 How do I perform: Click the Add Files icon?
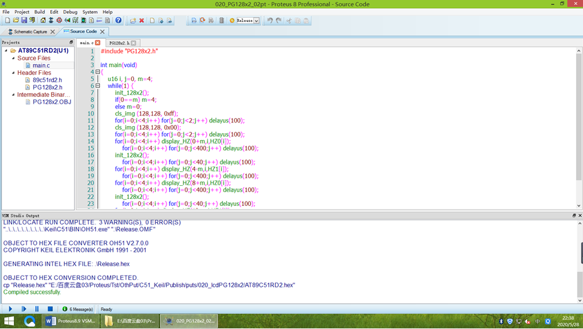(161, 21)
